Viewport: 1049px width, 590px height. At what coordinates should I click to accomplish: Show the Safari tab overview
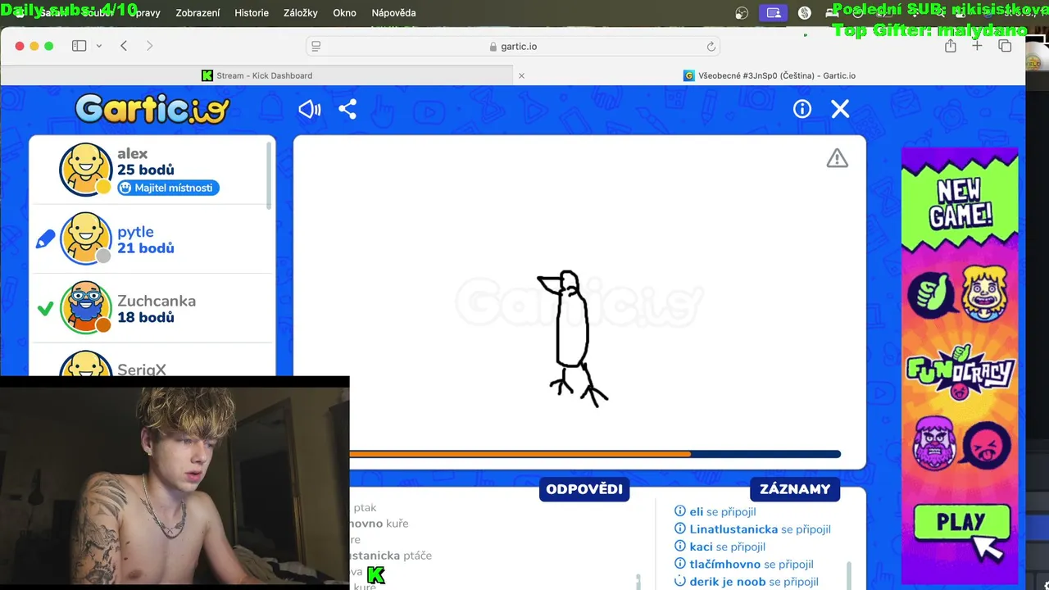click(1005, 46)
